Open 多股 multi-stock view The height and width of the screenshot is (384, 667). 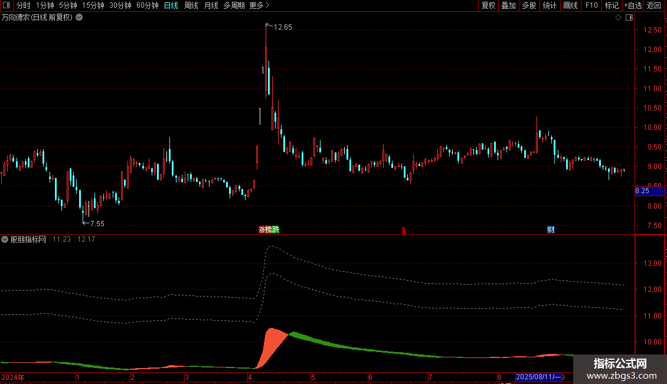pos(529,5)
